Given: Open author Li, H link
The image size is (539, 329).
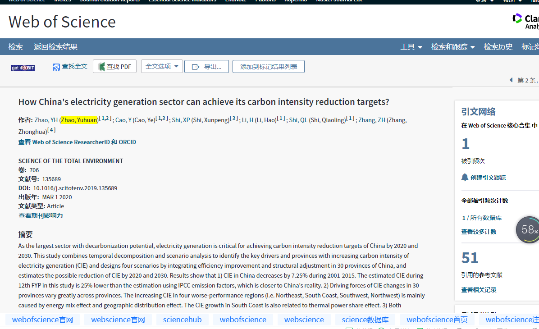Looking at the screenshot, I should coord(247,120).
